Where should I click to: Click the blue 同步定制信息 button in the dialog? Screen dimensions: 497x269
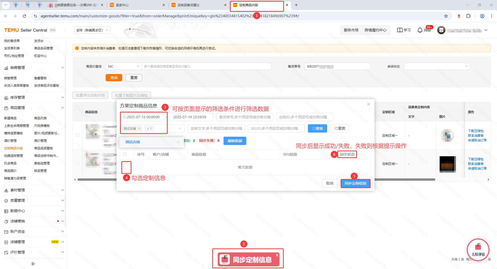tap(356, 183)
